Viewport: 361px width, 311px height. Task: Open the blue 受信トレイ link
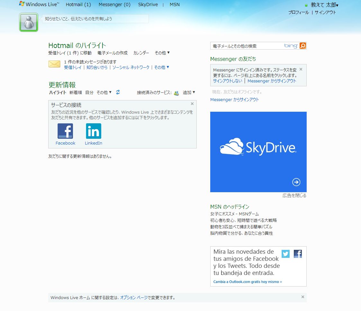[73, 67]
